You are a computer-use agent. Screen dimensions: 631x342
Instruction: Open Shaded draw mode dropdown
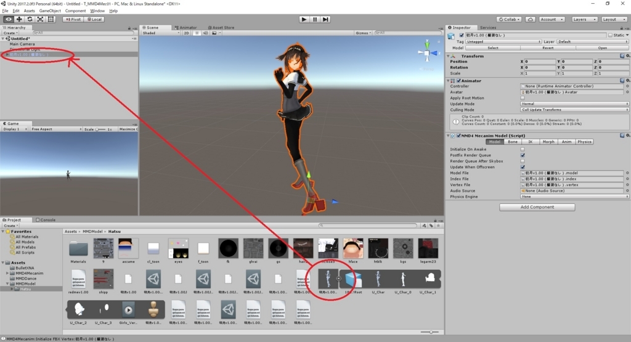pyautogui.click(x=161, y=33)
